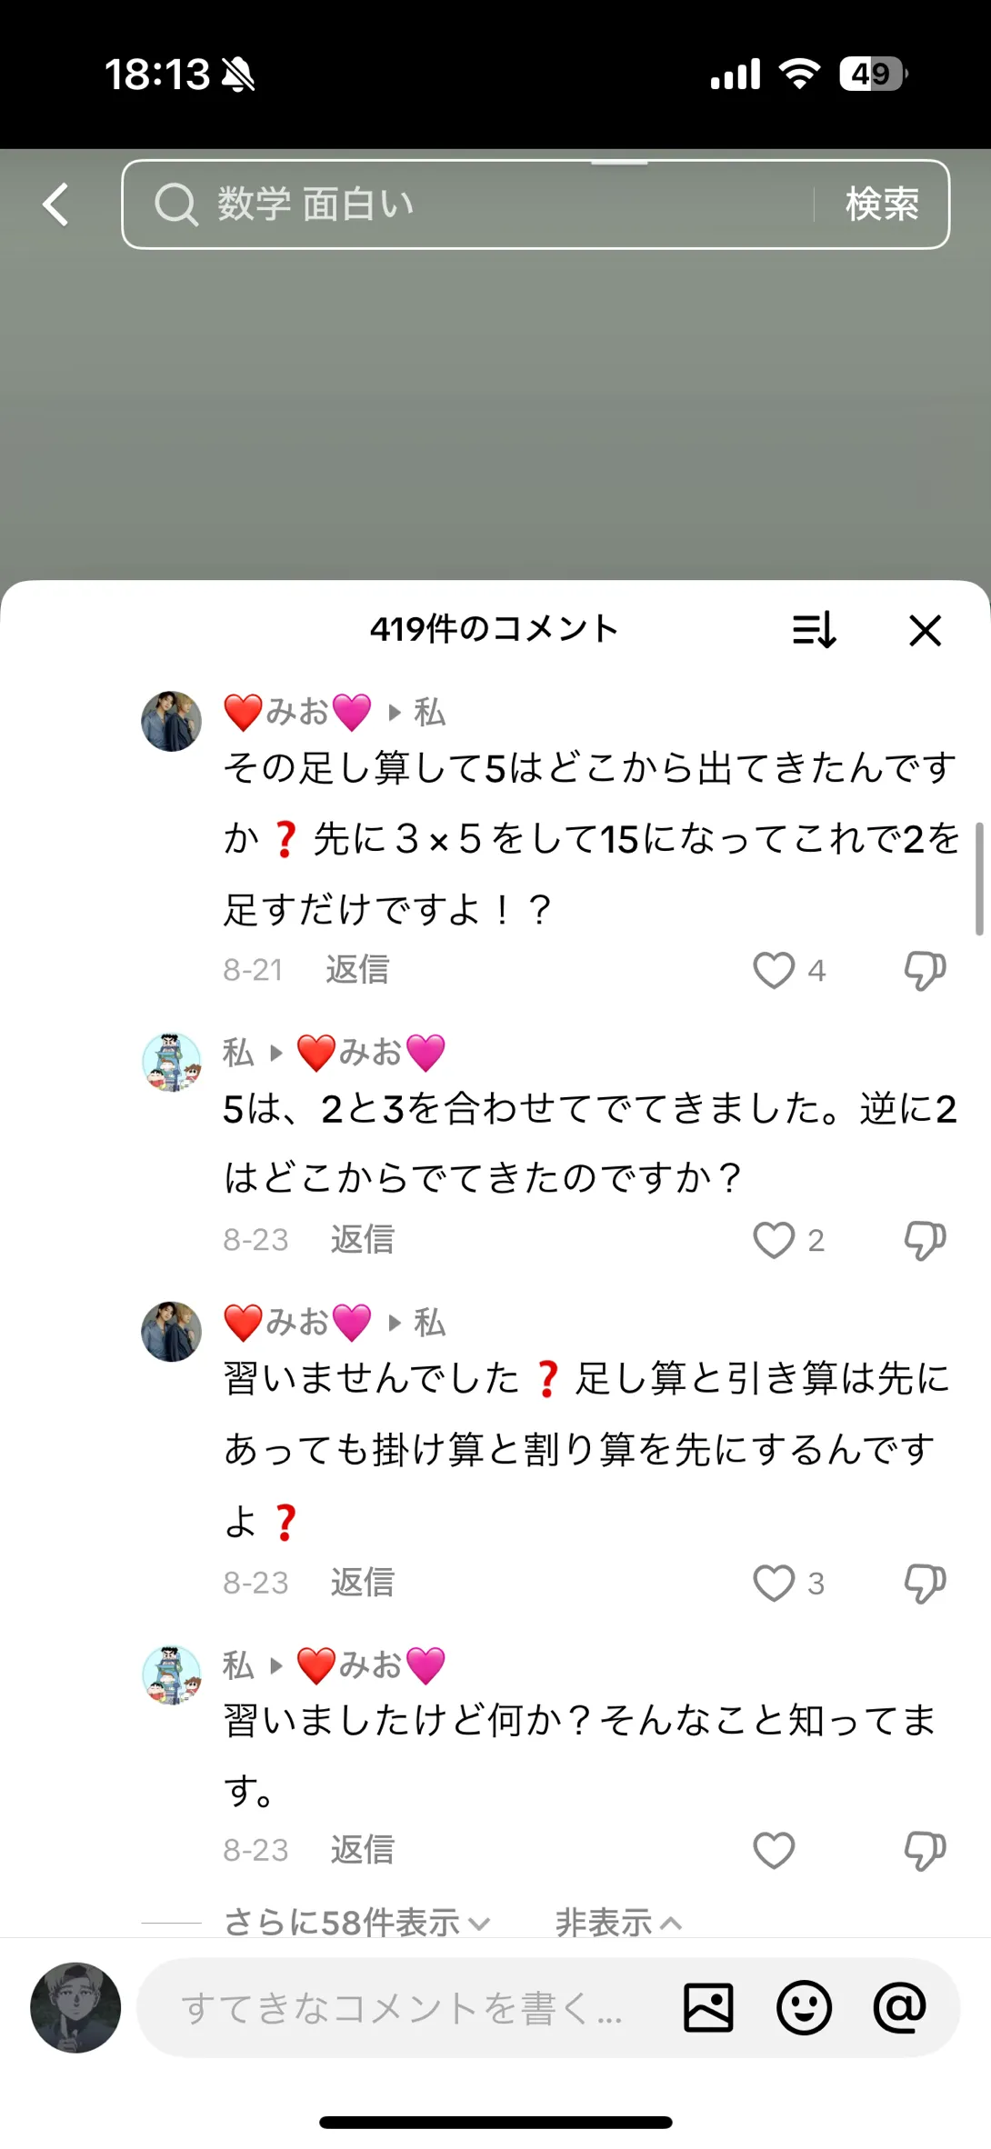Reply to the 8-21 comment via 返信
The image size is (991, 2149).
tap(357, 970)
